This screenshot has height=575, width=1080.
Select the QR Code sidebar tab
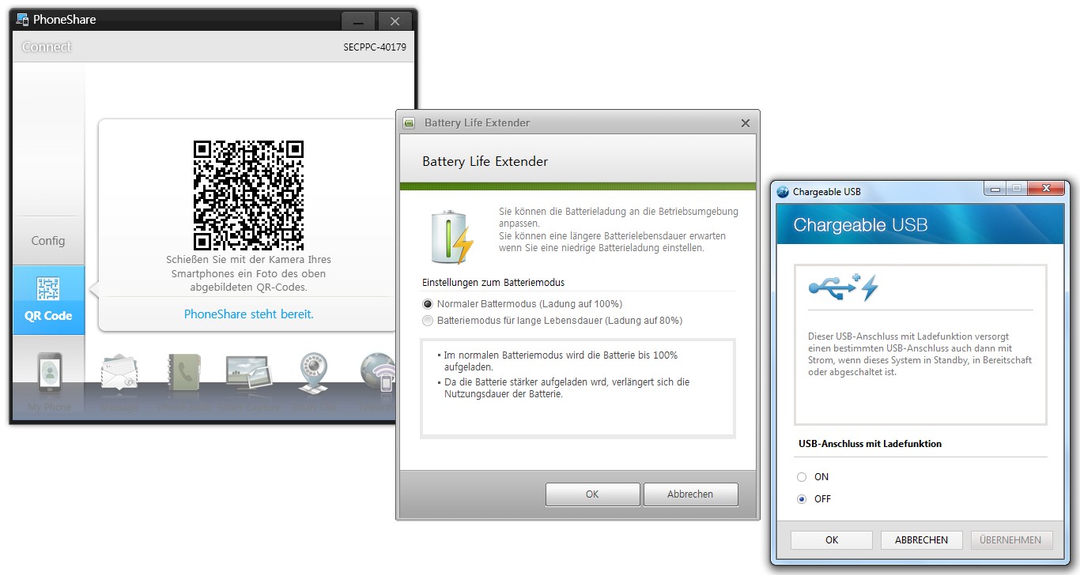48,300
